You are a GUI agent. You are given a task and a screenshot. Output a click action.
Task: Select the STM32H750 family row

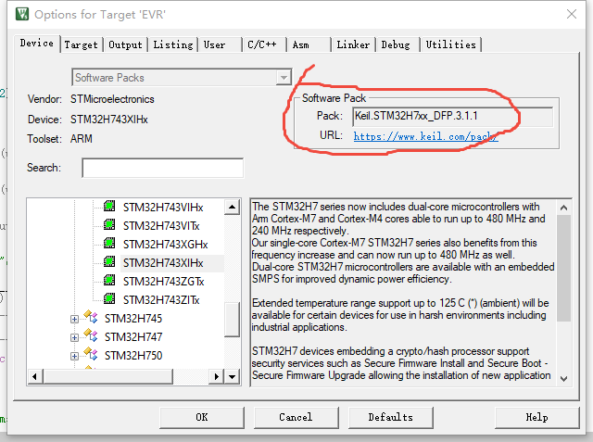133,356
